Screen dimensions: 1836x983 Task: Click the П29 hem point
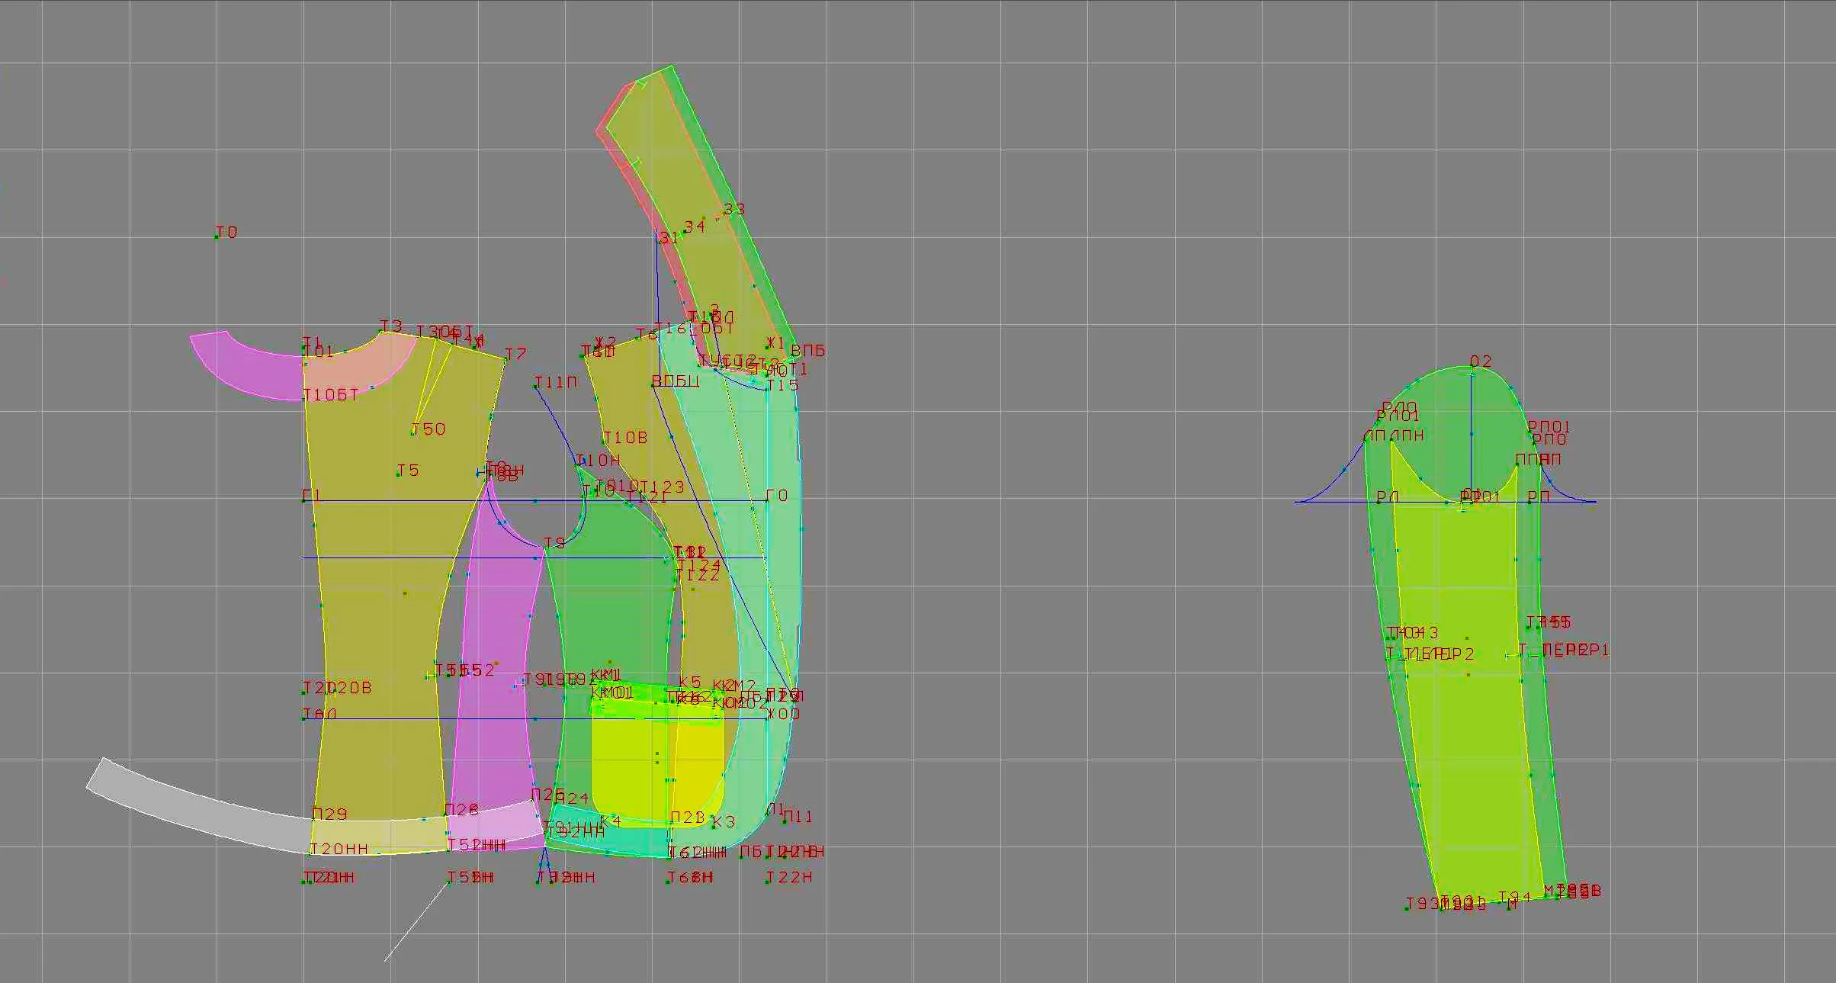click(x=314, y=818)
